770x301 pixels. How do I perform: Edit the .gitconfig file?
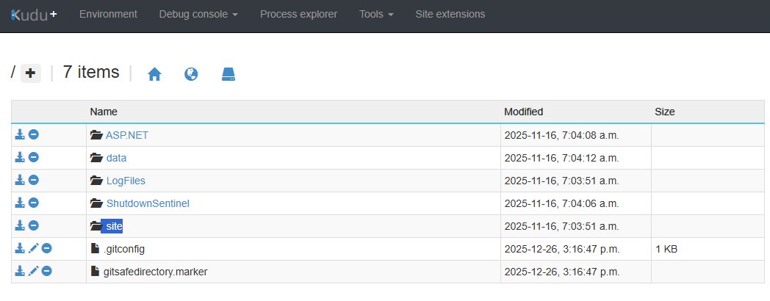33,249
